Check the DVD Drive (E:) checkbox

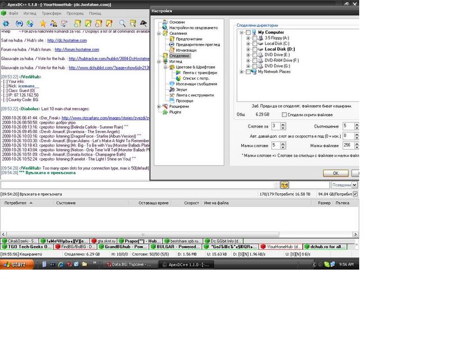pyautogui.click(x=255, y=54)
